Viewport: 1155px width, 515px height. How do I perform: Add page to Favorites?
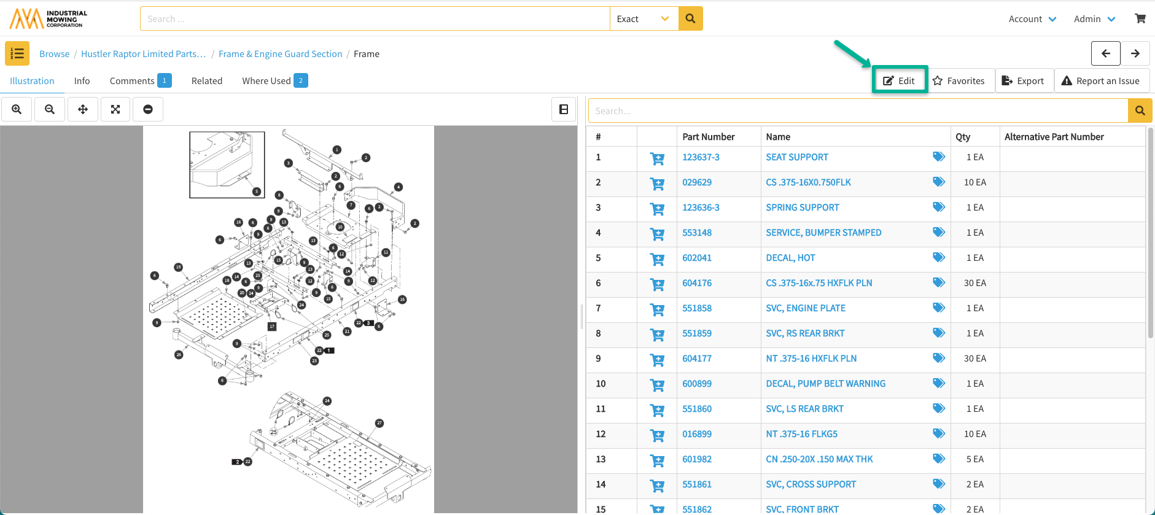(x=959, y=81)
